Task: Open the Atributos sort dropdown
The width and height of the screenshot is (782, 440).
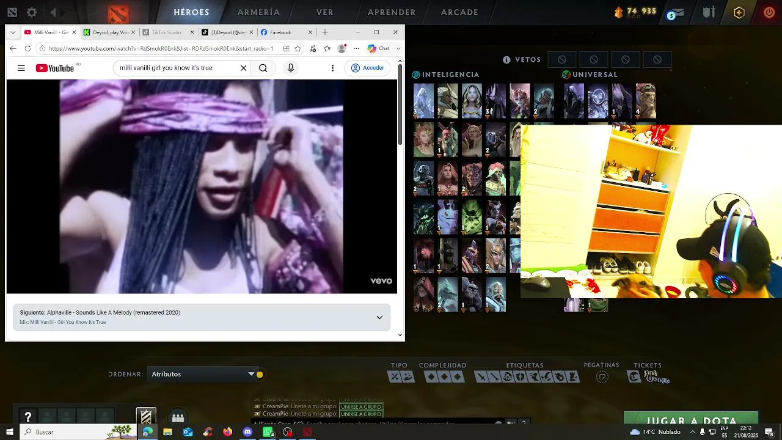Action: click(202, 374)
